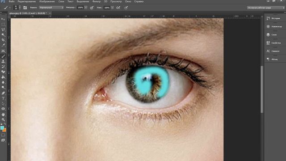Viewport: 286px width, 161px height.
Task: Select the Move tool
Action: [x=3, y=19]
